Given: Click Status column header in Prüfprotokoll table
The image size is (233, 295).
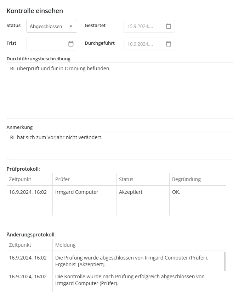Looking at the screenshot, I should click(126, 179).
